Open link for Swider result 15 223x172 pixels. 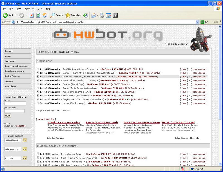(x=184, y=84)
